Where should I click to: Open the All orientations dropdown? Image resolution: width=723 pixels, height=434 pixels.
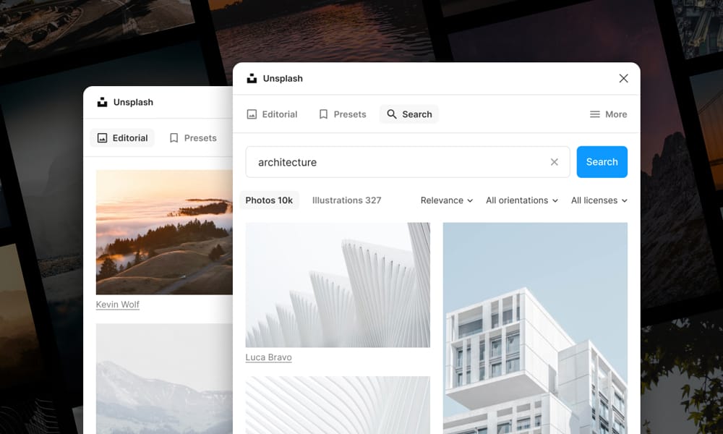point(521,200)
